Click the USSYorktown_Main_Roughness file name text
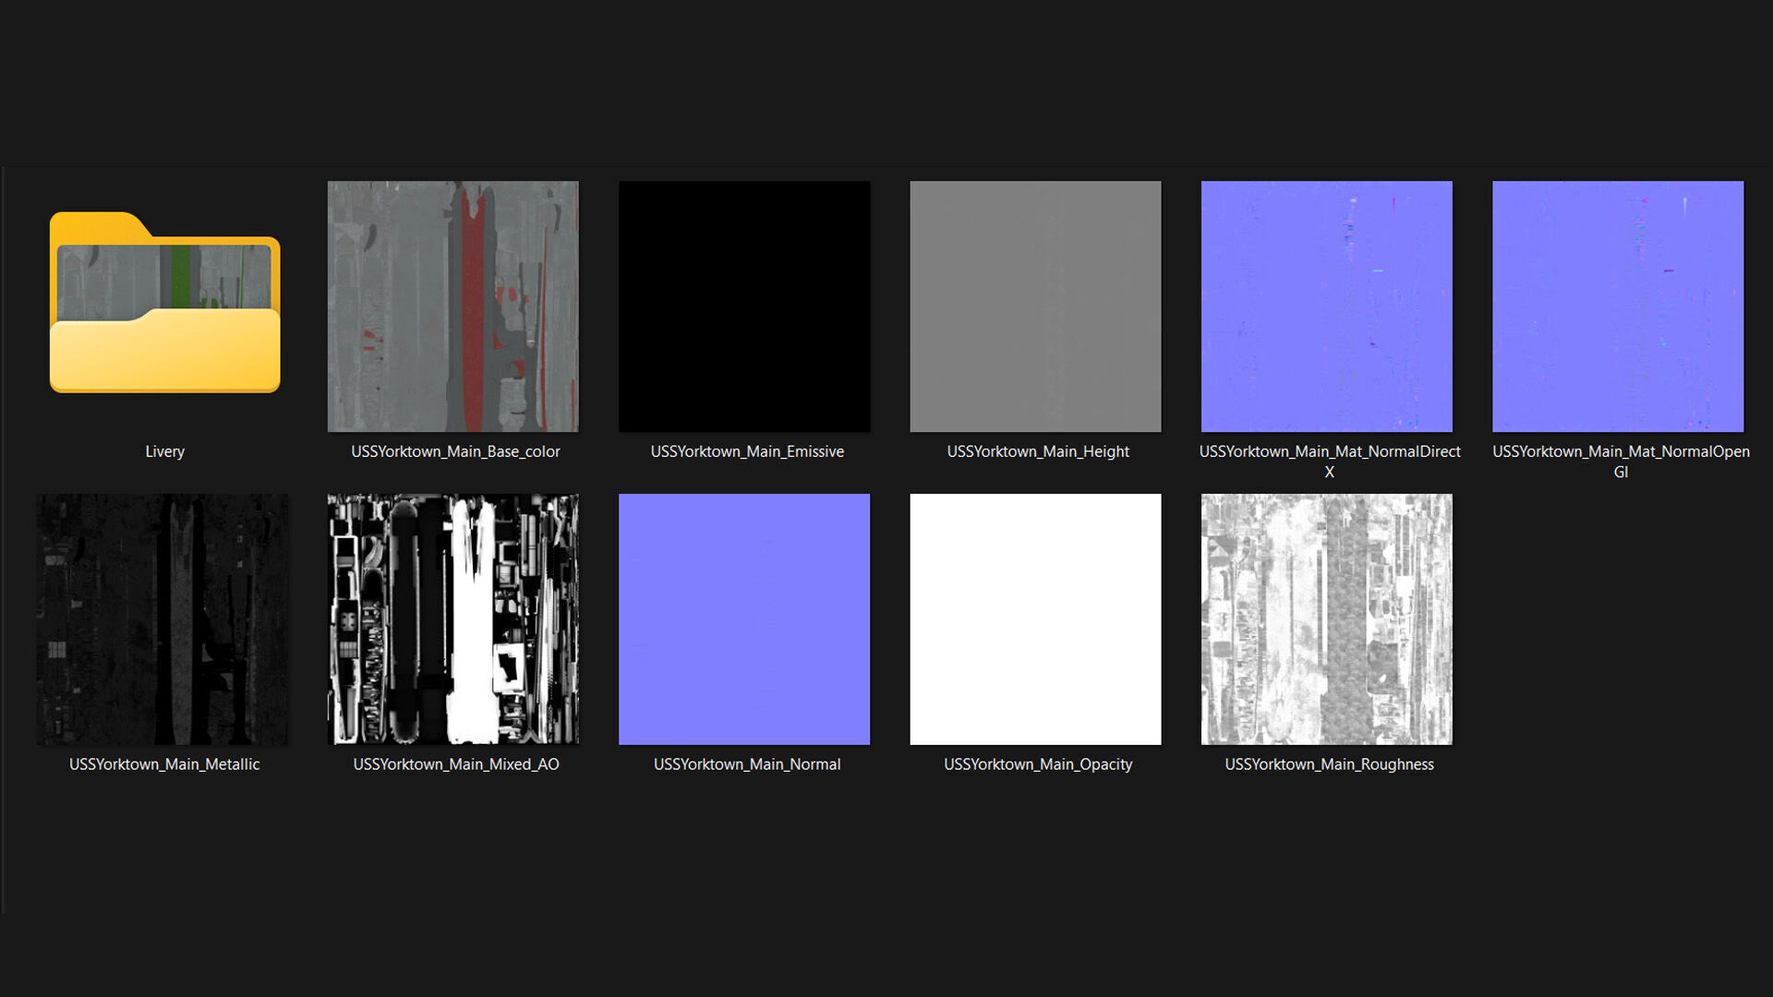The height and width of the screenshot is (997, 1773). (1329, 764)
